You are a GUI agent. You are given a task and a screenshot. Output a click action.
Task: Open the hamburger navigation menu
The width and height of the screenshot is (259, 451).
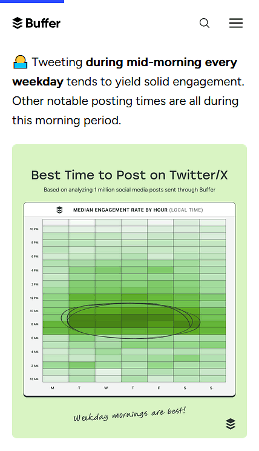point(236,23)
